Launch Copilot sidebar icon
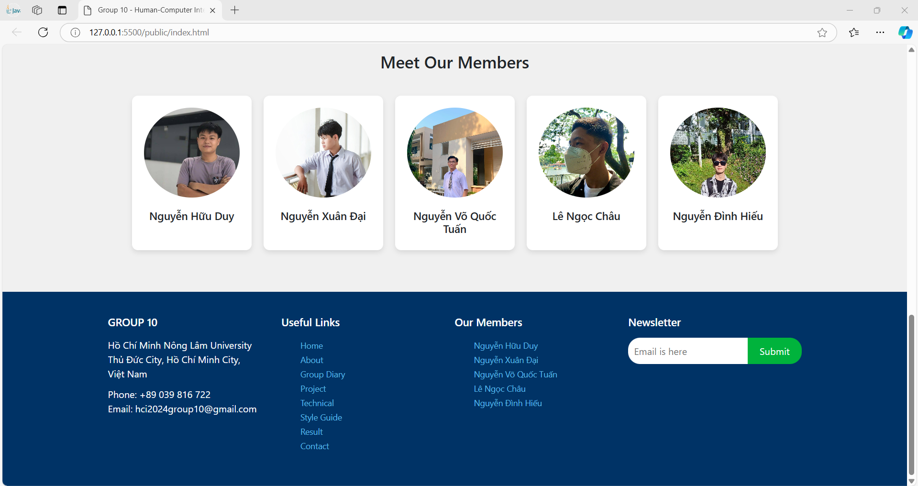The image size is (918, 486). (x=905, y=33)
